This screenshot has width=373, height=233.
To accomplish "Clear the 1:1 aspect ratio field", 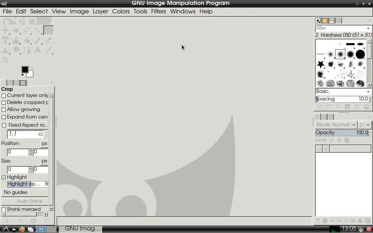I will pyautogui.click(x=40, y=134).
